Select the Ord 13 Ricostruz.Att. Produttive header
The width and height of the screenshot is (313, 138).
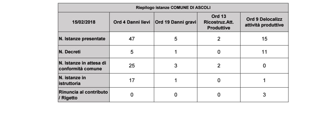219,22
